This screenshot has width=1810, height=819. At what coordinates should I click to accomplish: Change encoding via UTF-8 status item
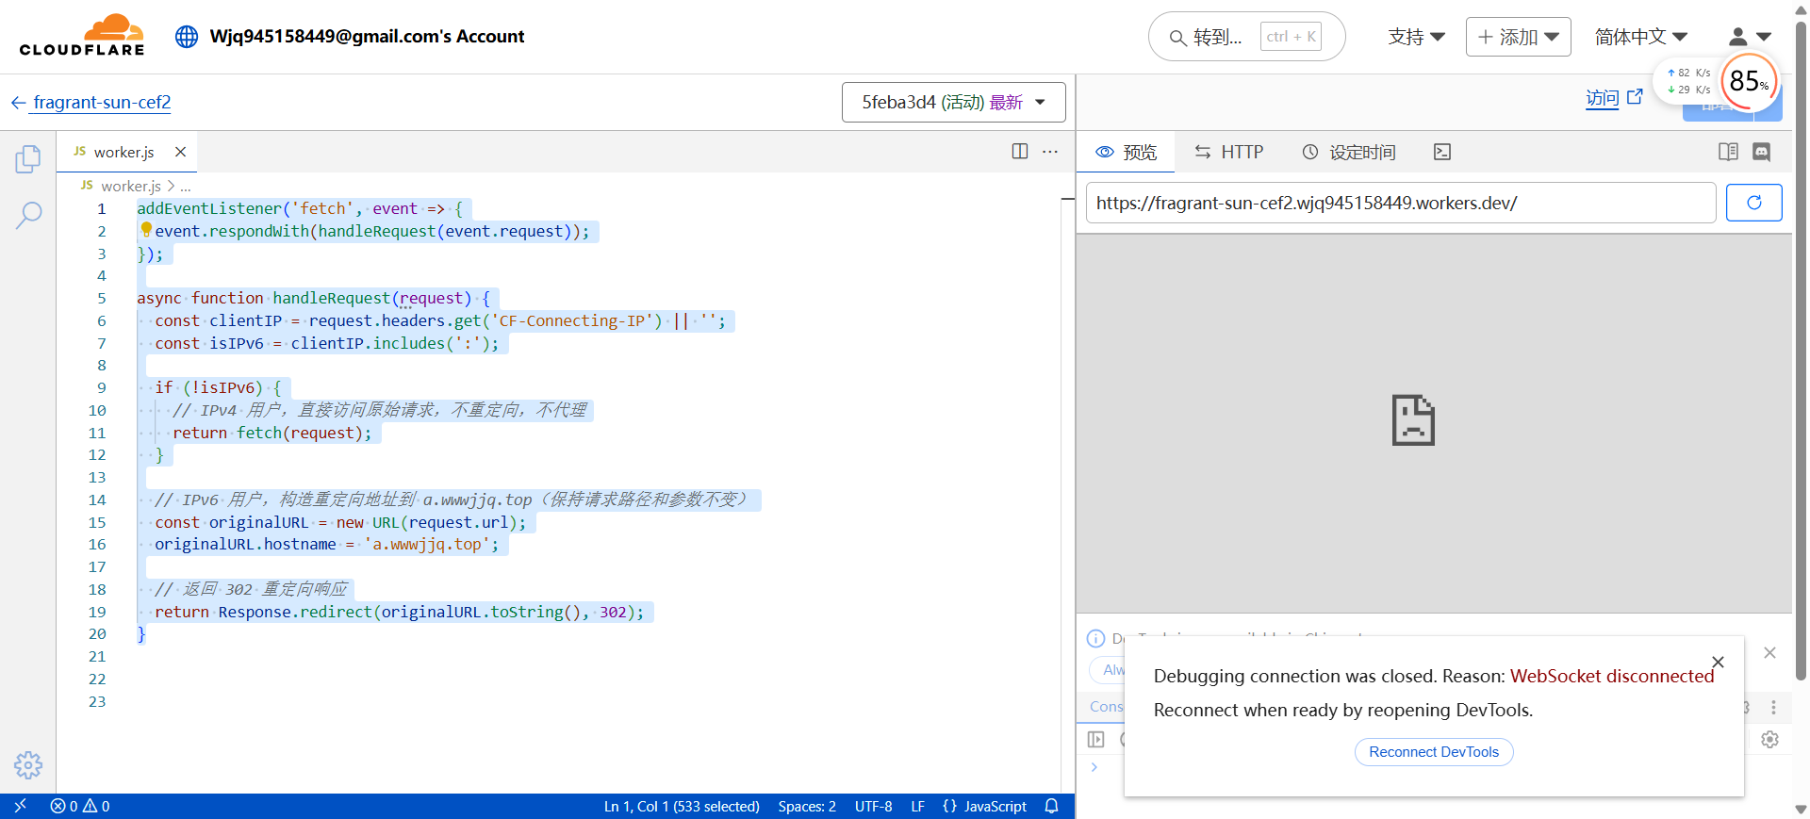pos(873,806)
